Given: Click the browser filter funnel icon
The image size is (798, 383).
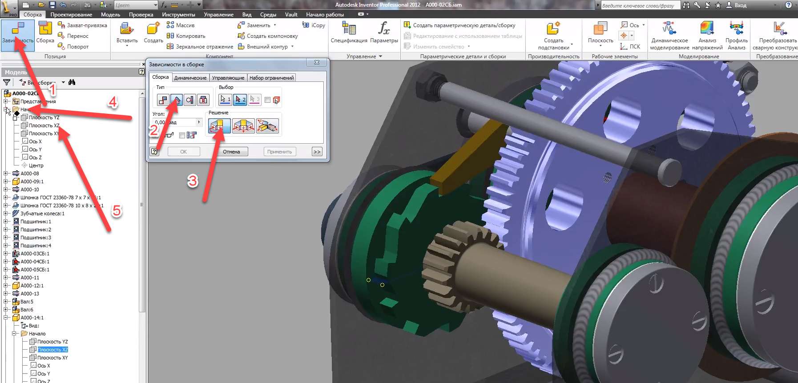Looking at the screenshot, I should click(7, 82).
